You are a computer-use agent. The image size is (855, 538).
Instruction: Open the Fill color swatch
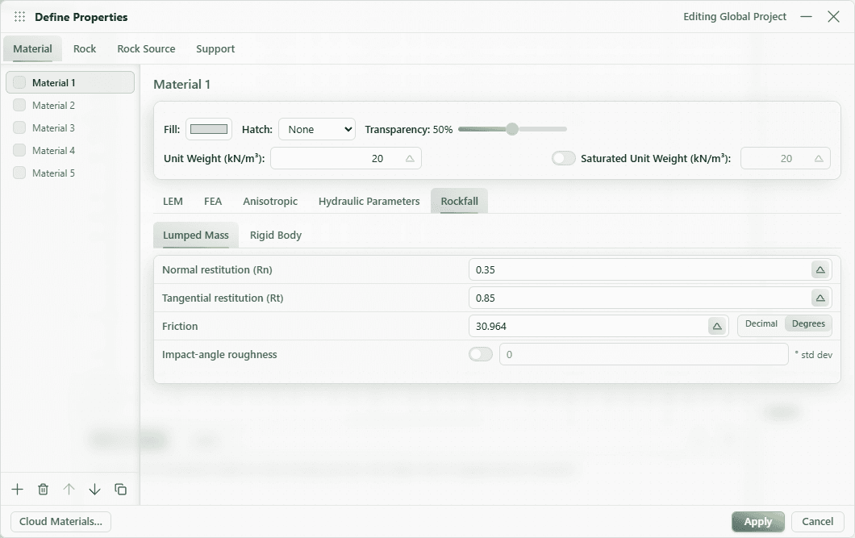[x=209, y=129]
